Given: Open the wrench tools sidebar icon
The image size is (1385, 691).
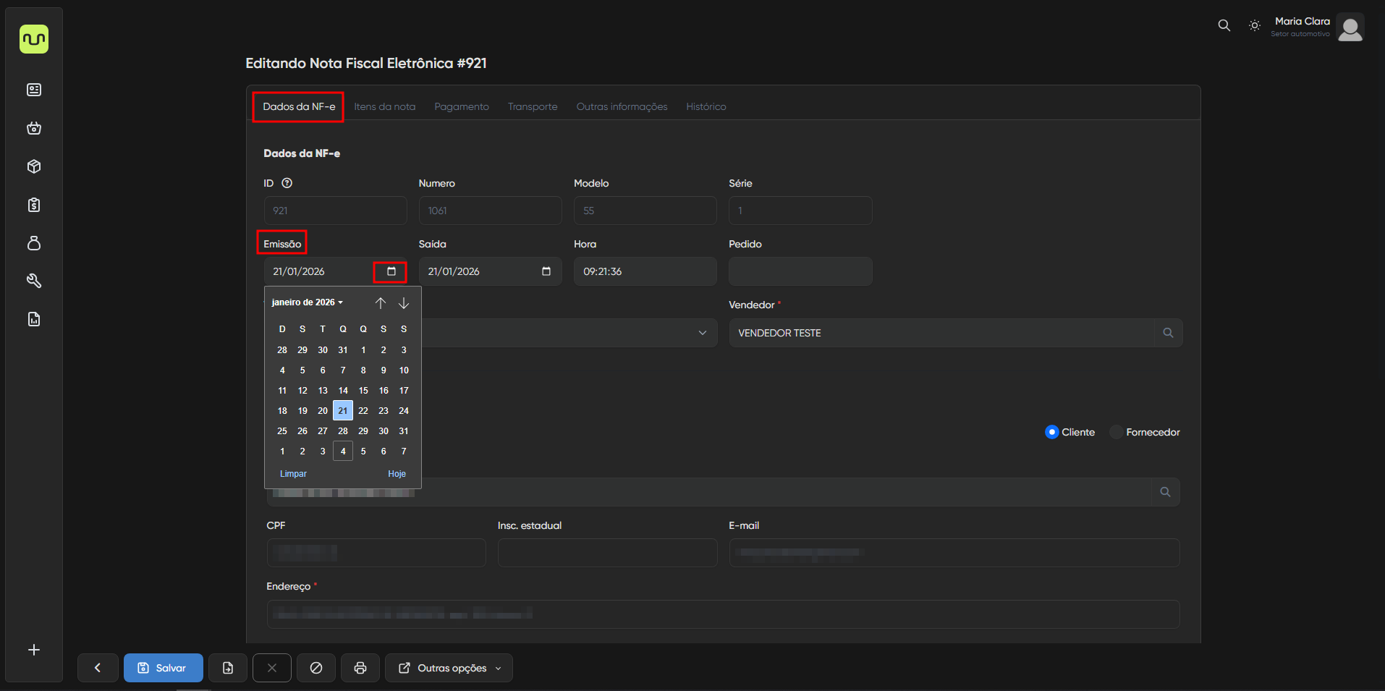Looking at the screenshot, I should [34, 281].
